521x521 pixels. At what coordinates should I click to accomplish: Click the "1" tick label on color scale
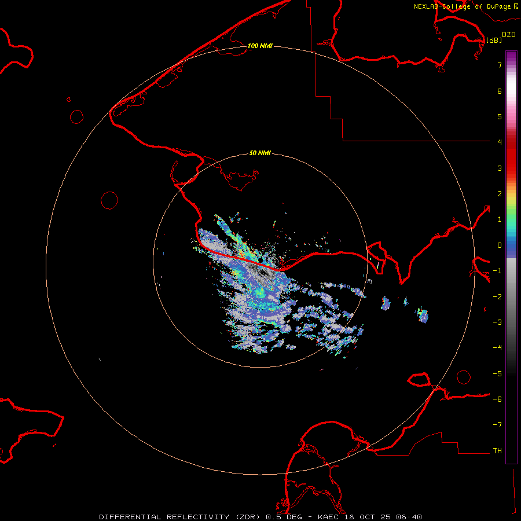point(500,219)
